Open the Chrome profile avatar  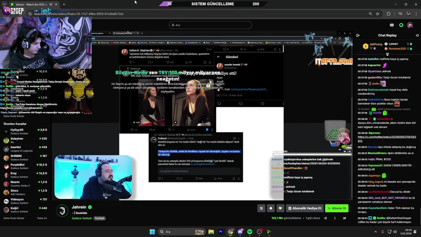pyautogui.click(x=409, y=14)
